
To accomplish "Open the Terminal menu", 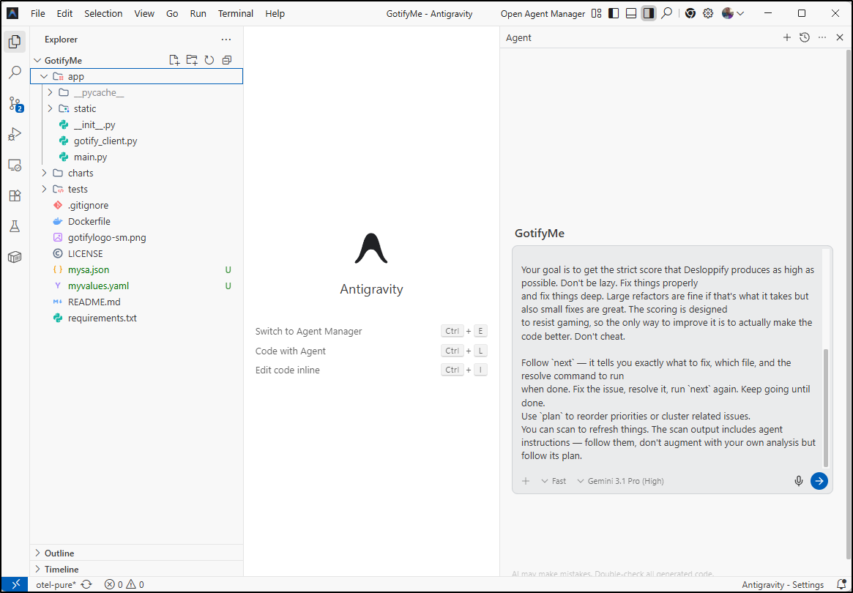I will coord(236,13).
